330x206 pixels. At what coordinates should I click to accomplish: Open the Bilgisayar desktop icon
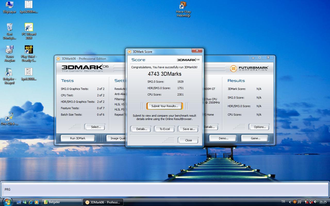[x=10, y=7]
